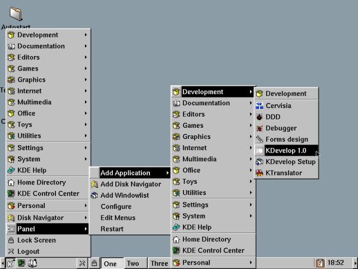Image resolution: width=358 pixels, height=269 pixels.
Task: Open the Autostart folder on desktop
Action: [16, 15]
